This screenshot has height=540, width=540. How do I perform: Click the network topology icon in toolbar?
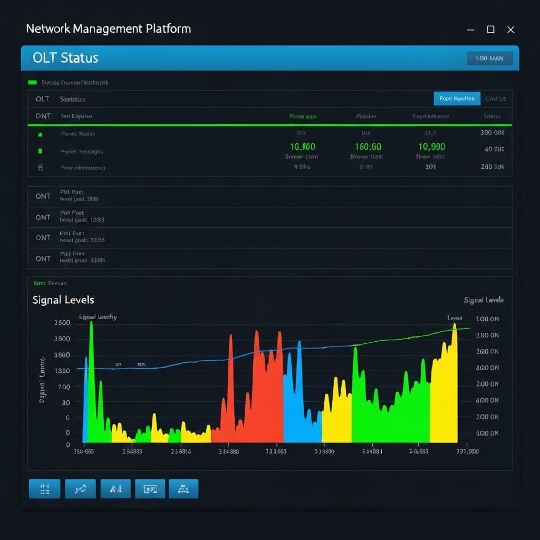pyautogui.click(x=183, y=489)
